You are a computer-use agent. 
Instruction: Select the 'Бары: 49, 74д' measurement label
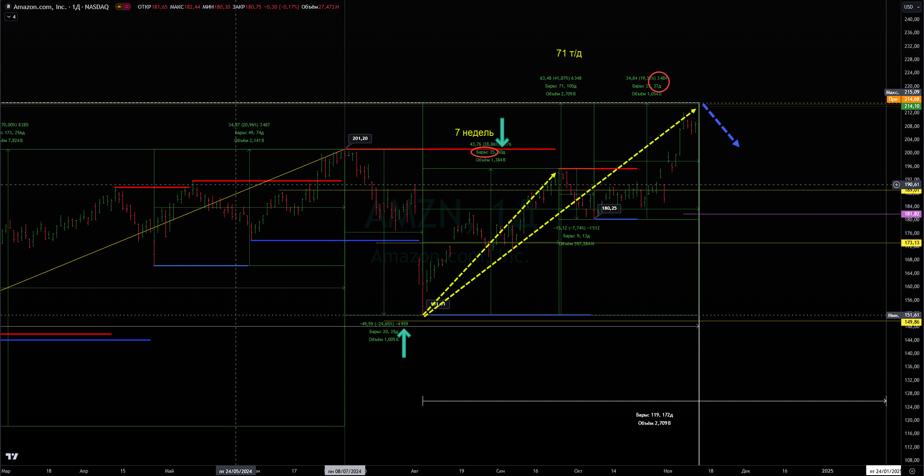[x=249, y=133]
